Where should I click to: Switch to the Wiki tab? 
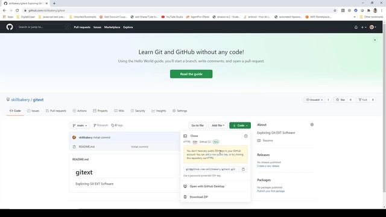tap(119, 111)
